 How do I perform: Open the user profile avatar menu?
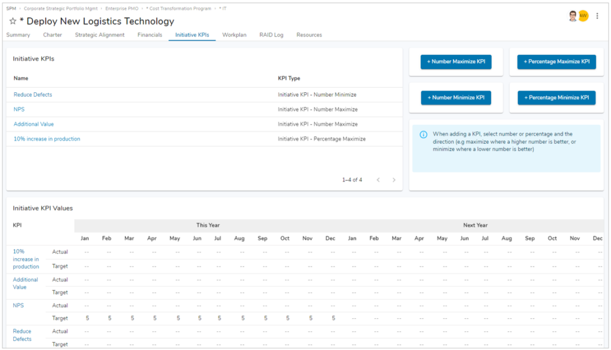(572, 16)
